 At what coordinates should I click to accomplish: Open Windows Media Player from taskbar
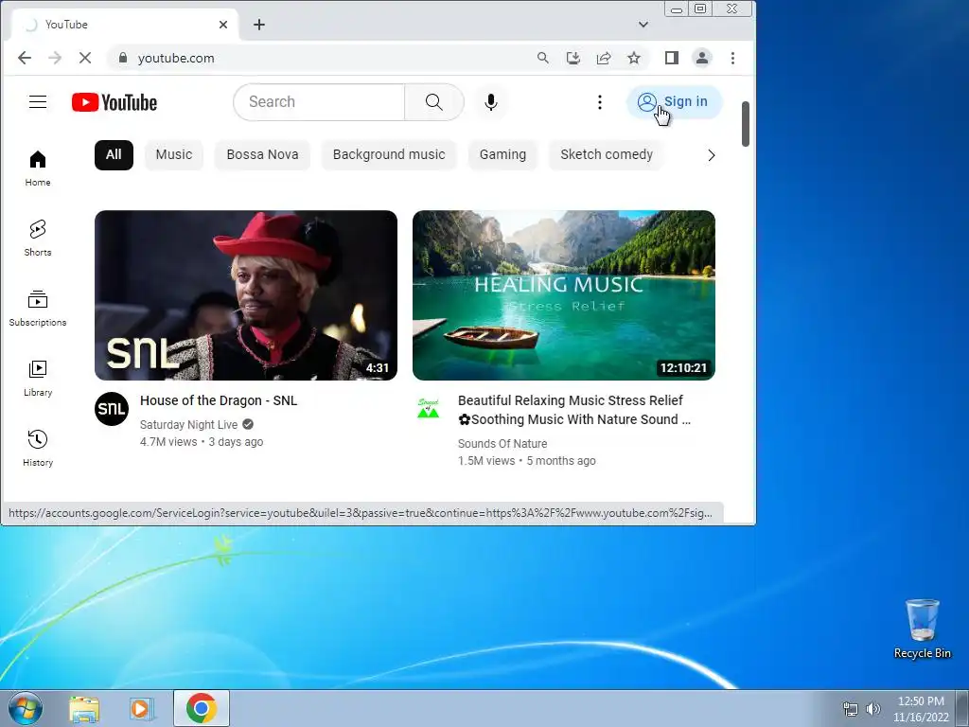point(142,709)
